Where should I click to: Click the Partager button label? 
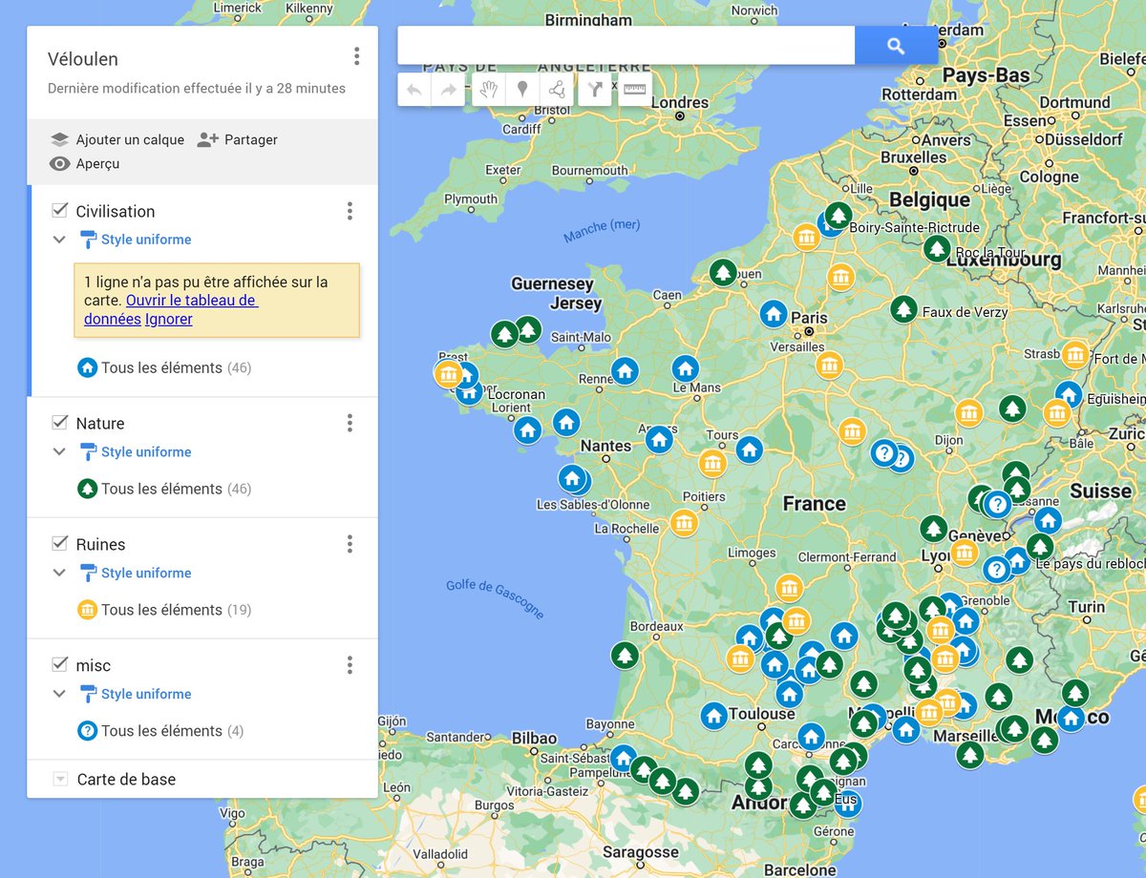[251, 139]
